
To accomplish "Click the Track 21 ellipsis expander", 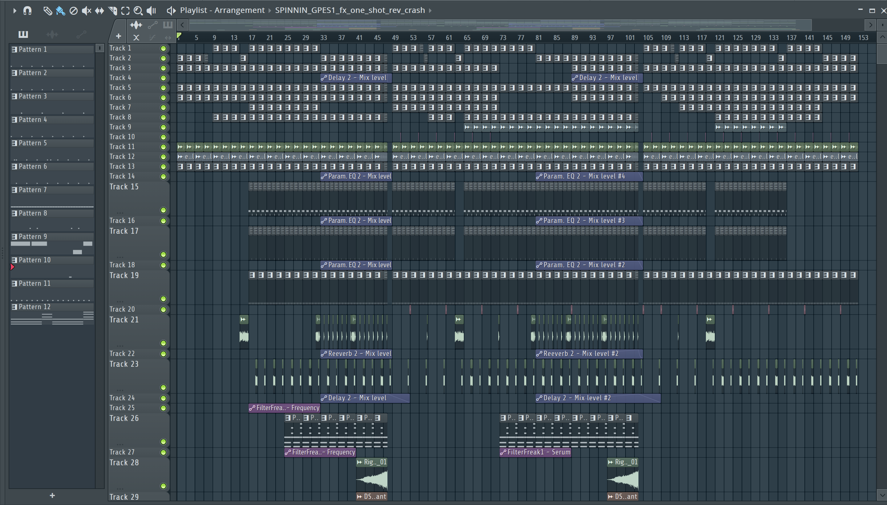I will pyautogui.click(x=120, y=346).
